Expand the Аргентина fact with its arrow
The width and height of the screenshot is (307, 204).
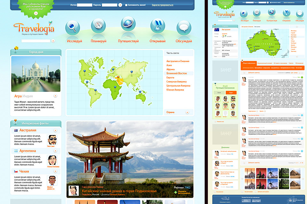(x=55, y=151)
